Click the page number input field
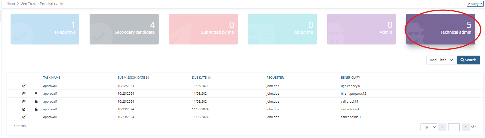 click(x=454, y=127)
